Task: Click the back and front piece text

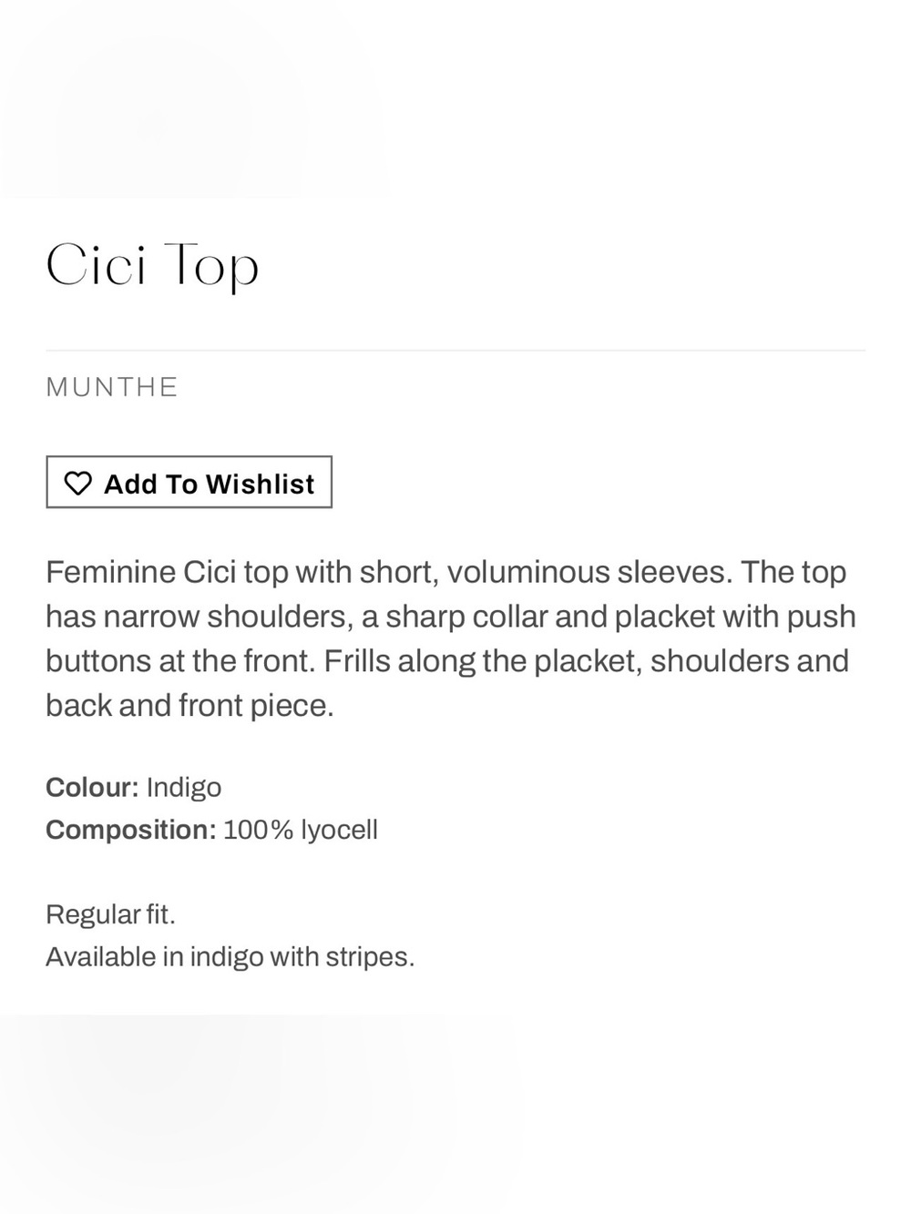Action: tap(189, 705)
